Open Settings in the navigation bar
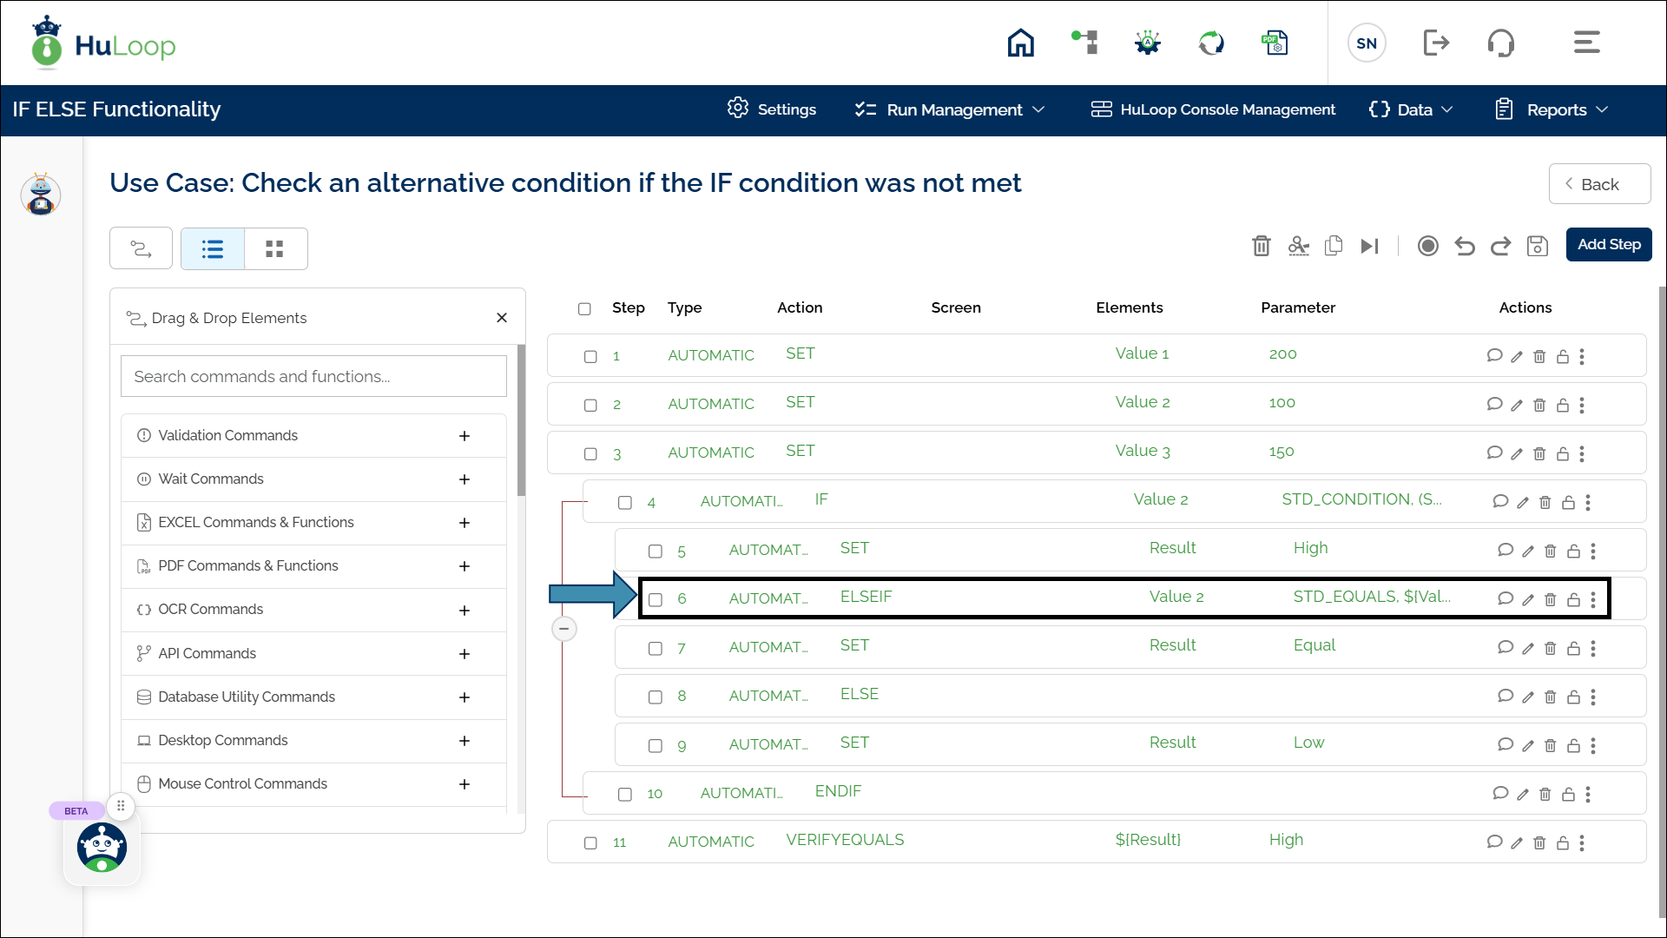The height and width of the screenshot is (938, 1667). (x=772, y=109)
